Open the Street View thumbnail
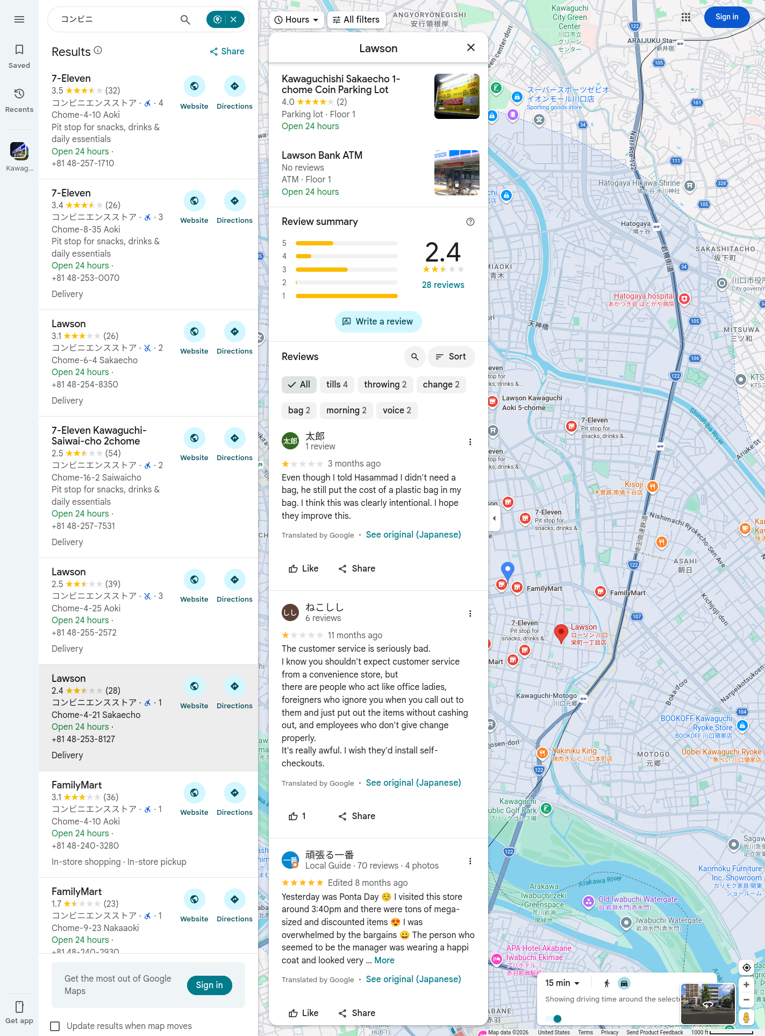This screenshot has height=1036, width=765. pos(707,1004)
